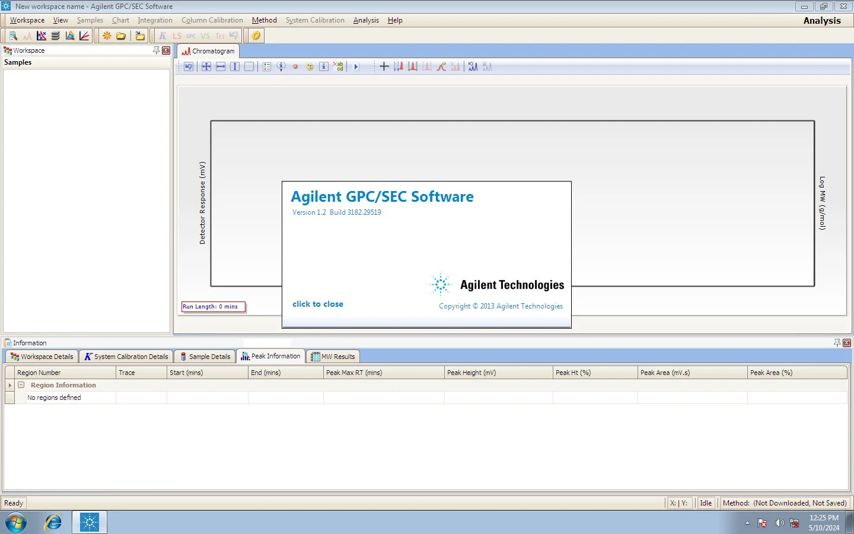
Task: Open the Help menu
Action: coord(395,20)
